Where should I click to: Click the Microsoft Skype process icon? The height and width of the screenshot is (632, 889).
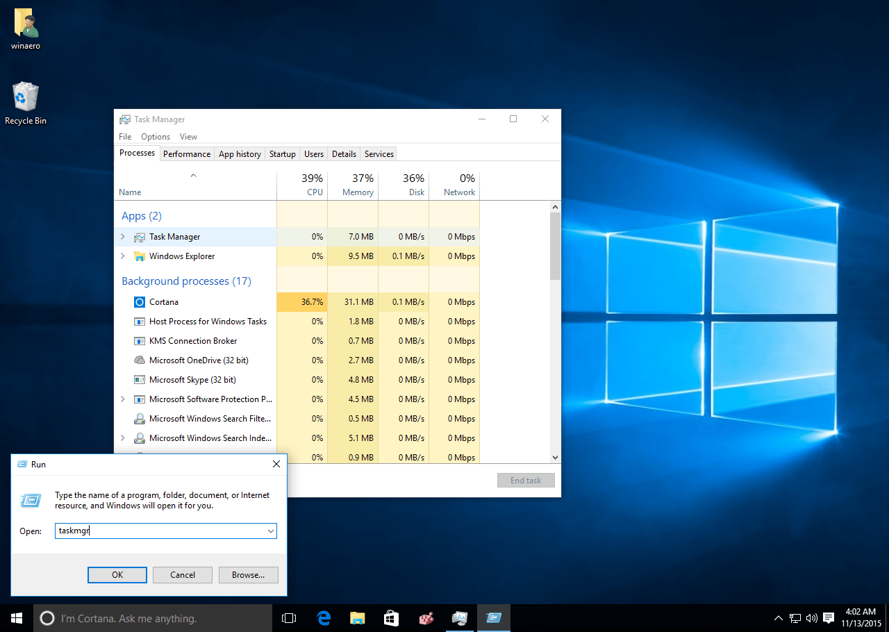coord(139,379)
